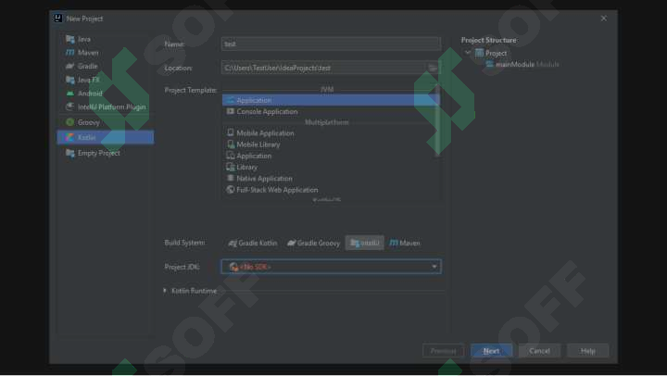
Task: Choose Empty Project icon
Action: 70,153
